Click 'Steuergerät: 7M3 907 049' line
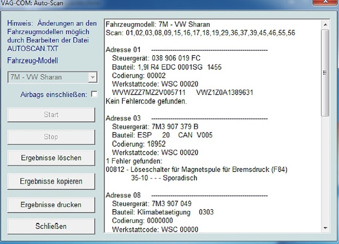The height and width of the screenshot is (244, 339). (x=152, y=204)
